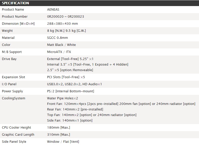Viewport: 199px width, 145px height.
Task: Click the Drive Bay row label
Action: click(9, 59)
